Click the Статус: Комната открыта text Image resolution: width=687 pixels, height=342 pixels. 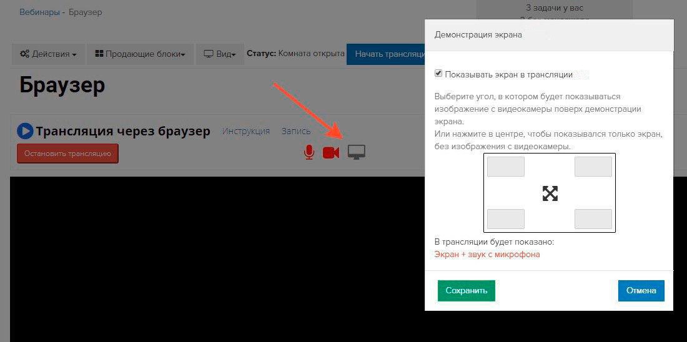(x=296, y=54)
